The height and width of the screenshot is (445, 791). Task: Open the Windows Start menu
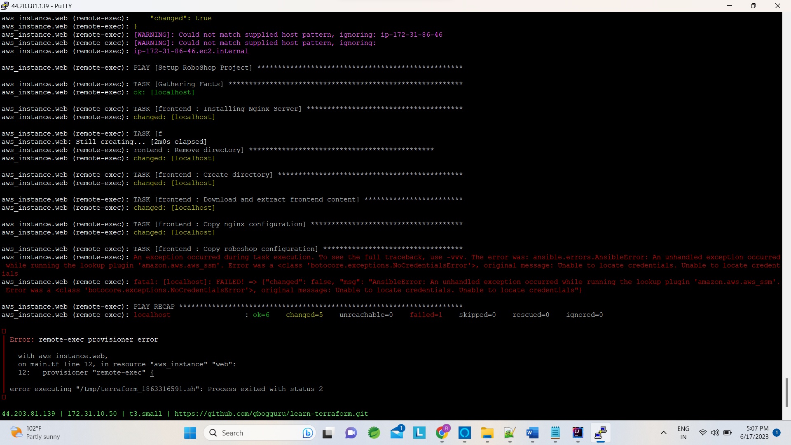point(190,433)
